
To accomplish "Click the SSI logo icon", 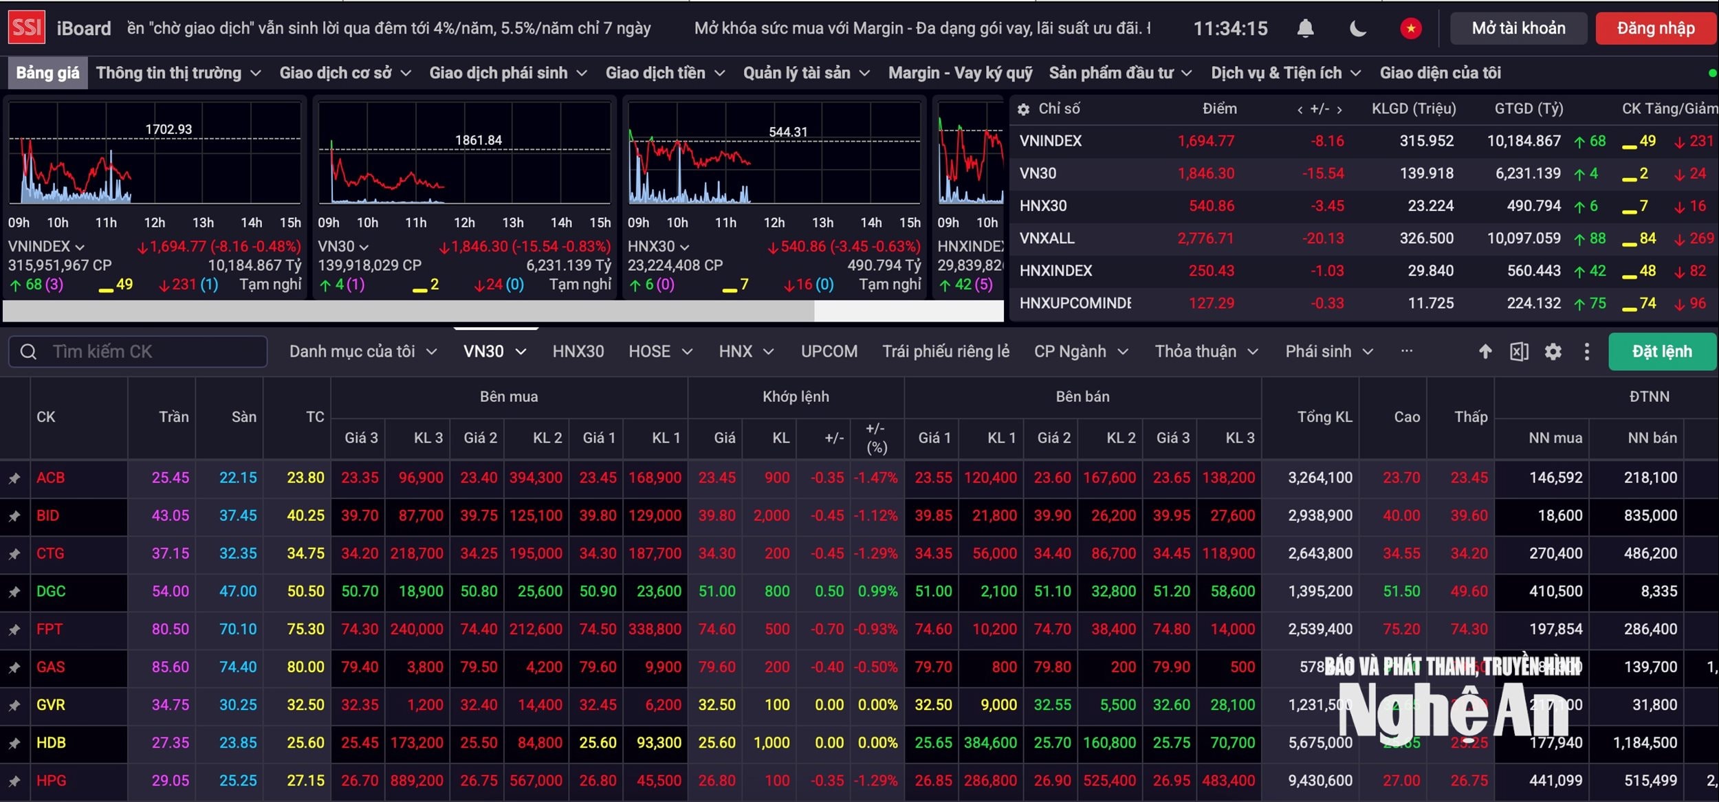I will pyautogui.click(x=27, y=27).
